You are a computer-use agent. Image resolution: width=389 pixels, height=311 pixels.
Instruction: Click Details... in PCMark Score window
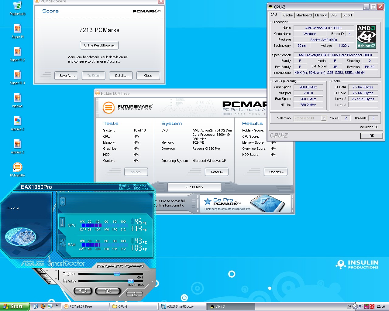(122, 76)
